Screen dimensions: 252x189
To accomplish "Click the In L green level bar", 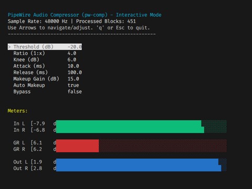I will [129, 123].
